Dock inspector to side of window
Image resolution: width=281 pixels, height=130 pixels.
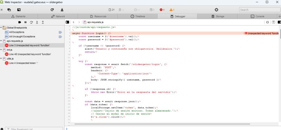click(19, 10)
